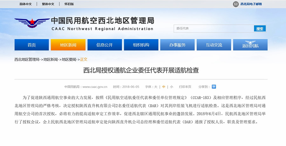Click article title 西北局授权通航企业委任代表开展适航检查

[141, 70]
